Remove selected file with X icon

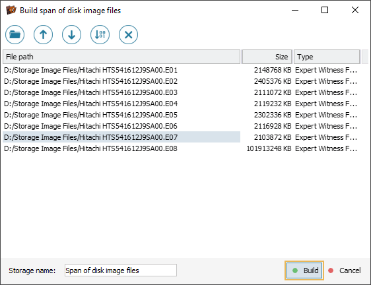129,35
